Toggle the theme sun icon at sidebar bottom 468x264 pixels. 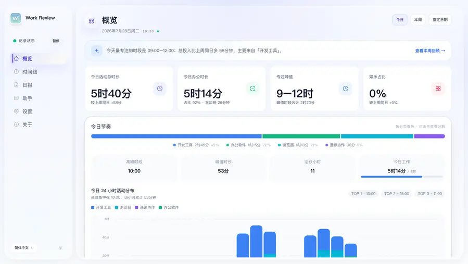(x=60, y=248)
